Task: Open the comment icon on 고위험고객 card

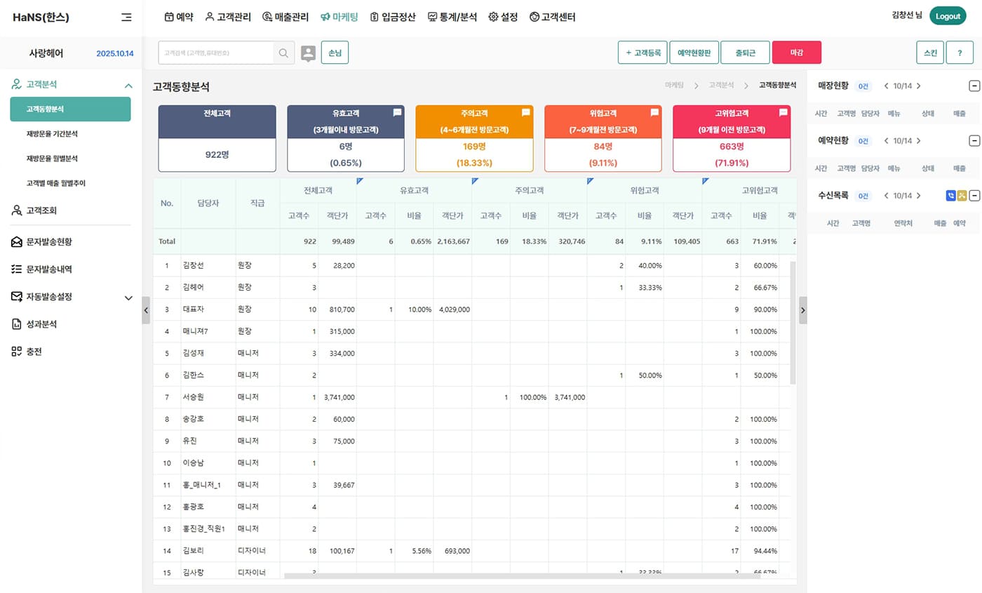Action: (x=783, y=112)
